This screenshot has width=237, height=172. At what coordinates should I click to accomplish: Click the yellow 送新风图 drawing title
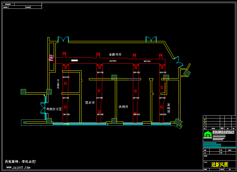pos(220,165)
